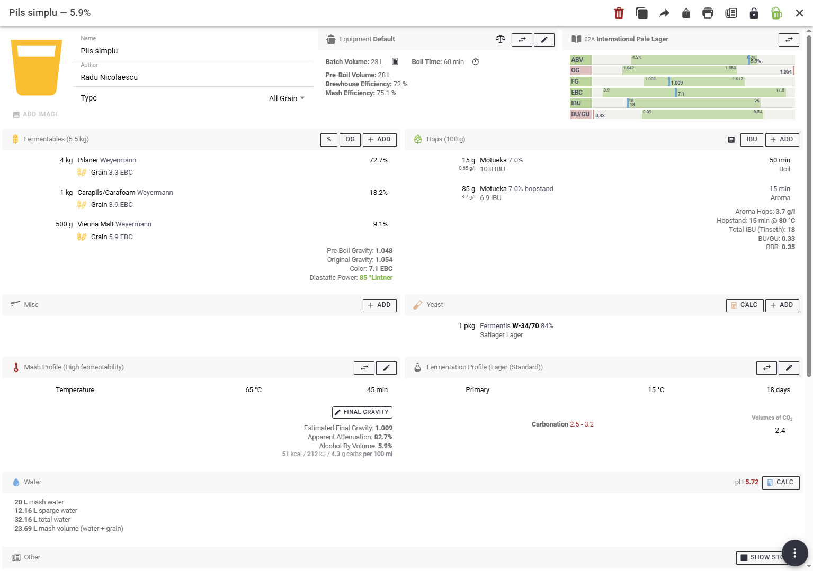
Task: Click CALC in the Yeast section
Action: [744, 305]
